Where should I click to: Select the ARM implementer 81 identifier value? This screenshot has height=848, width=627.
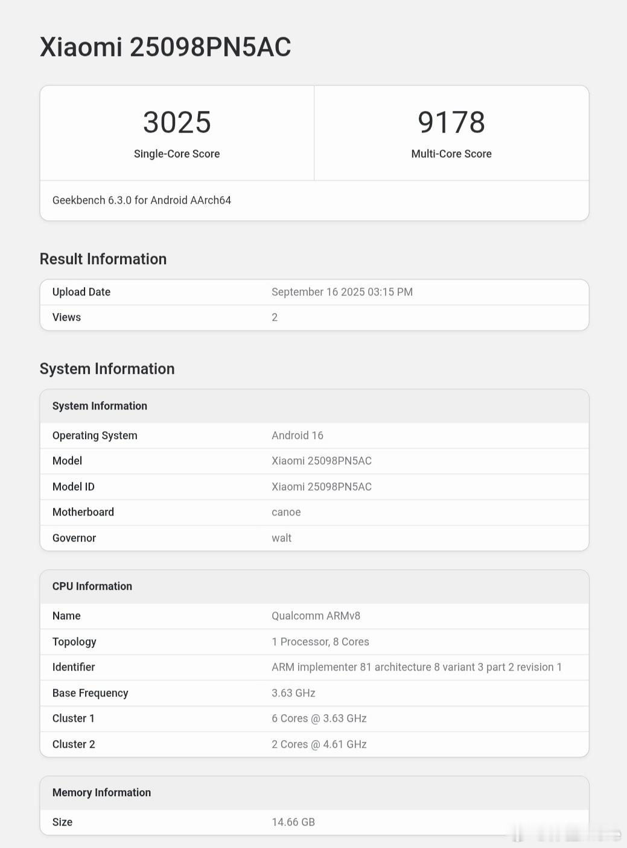[x=417, y=667]
